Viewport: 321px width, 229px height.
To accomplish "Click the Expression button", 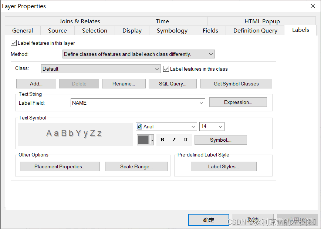I will click(238, 102).
